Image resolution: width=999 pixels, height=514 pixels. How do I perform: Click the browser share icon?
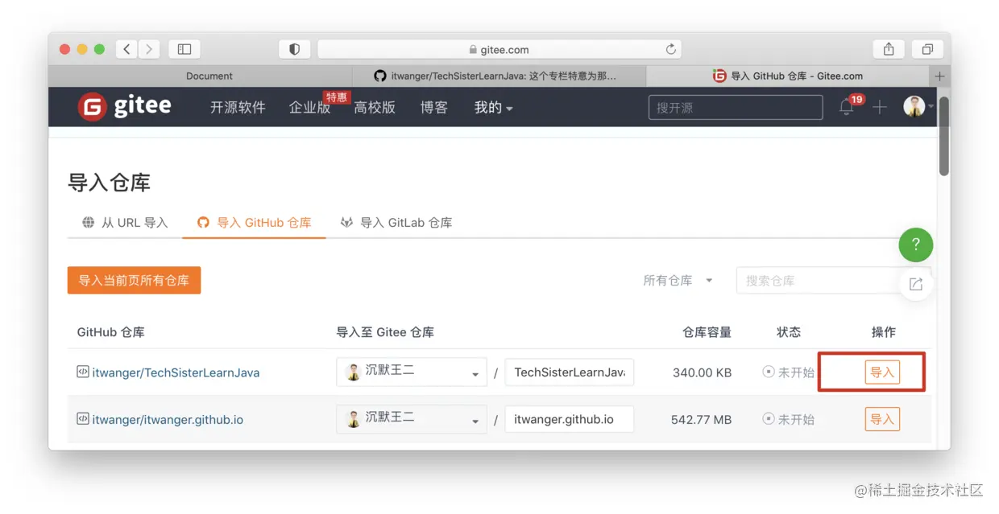coord(888,48)
